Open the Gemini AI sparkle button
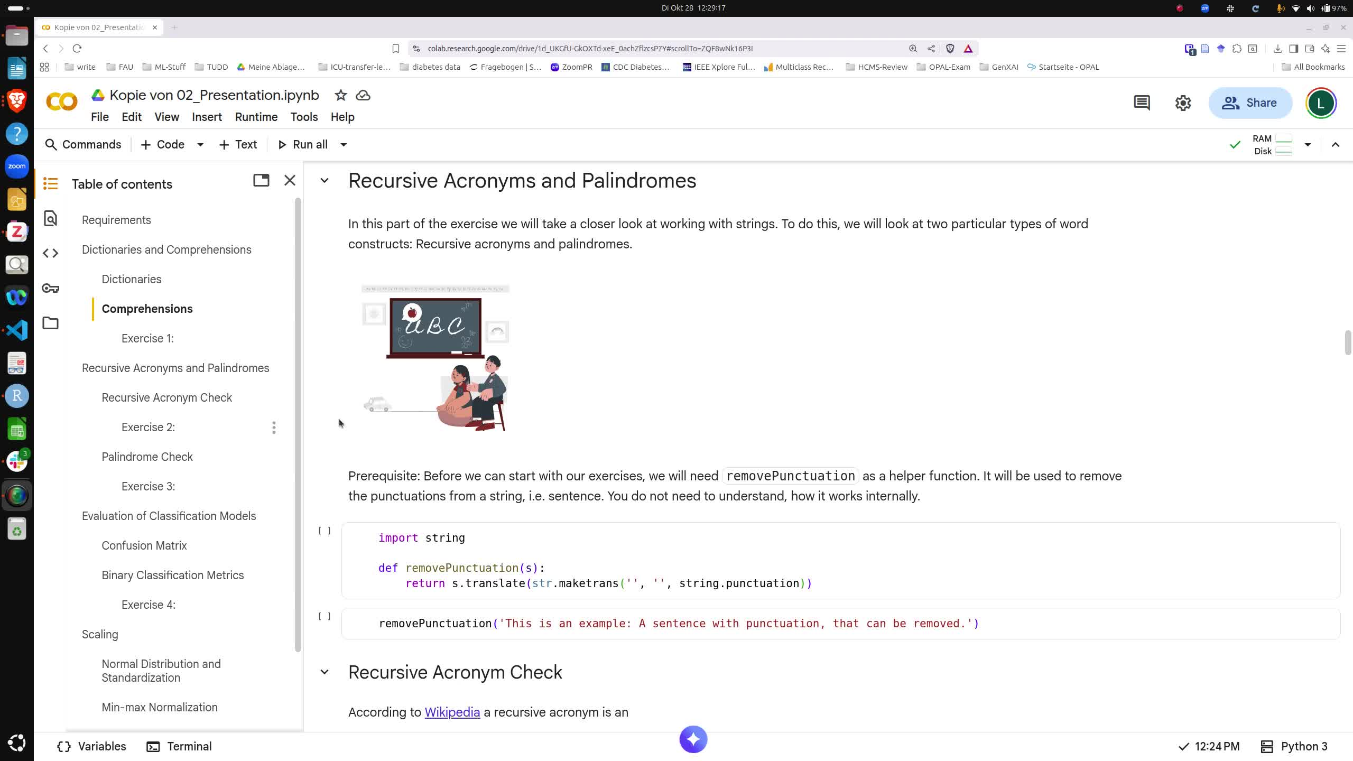 [693, 739]
